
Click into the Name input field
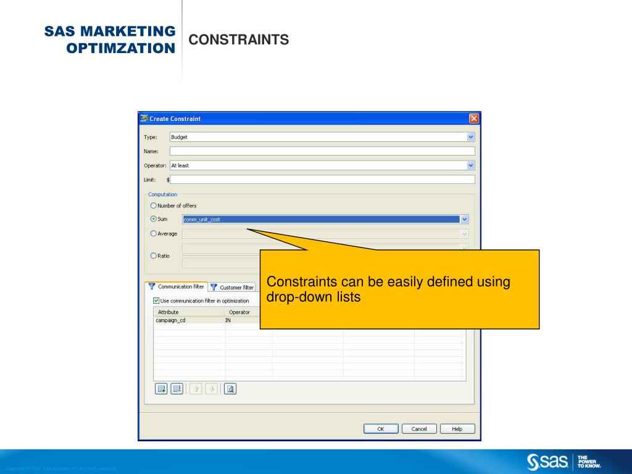pyautogui.click(x=322, y=151)
